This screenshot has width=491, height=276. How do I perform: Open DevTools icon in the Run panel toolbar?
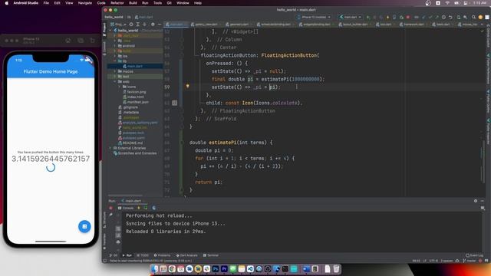153,208
